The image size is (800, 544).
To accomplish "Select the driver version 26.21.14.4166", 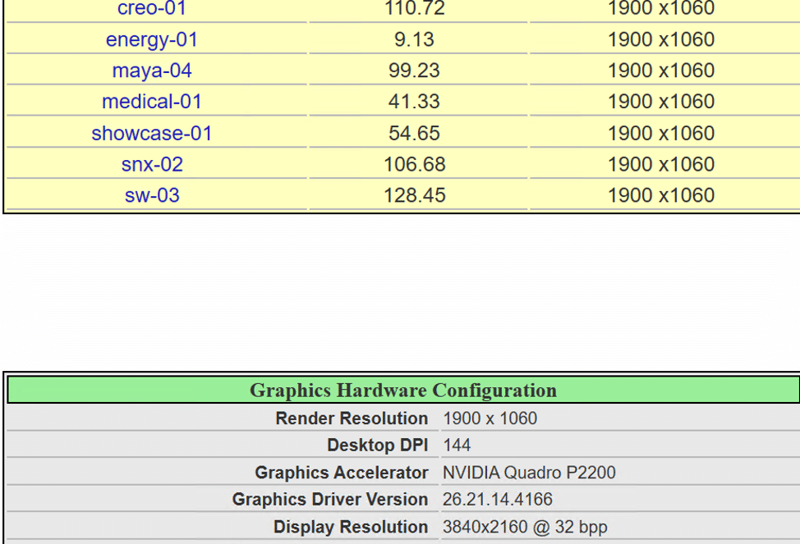I will [498, 499].
